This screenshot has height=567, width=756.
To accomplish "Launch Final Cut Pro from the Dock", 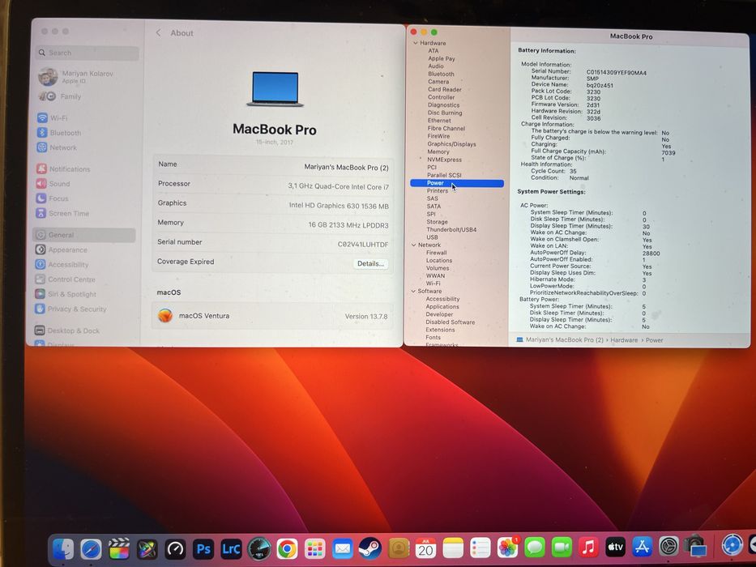I will click(x=119, y=548).
